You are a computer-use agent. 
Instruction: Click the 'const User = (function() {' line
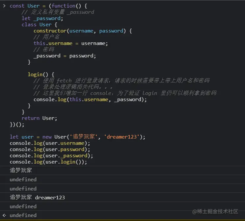[x=48, y=6]
